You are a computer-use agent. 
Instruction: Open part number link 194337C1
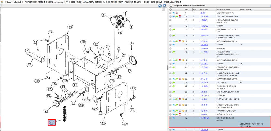point(204,83)
